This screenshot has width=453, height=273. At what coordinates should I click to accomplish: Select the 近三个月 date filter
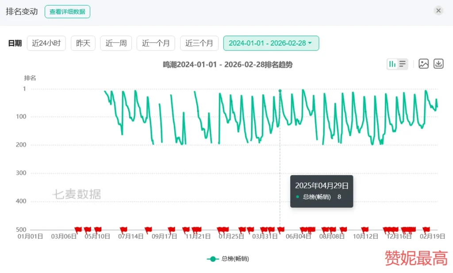tap(199, 43)
